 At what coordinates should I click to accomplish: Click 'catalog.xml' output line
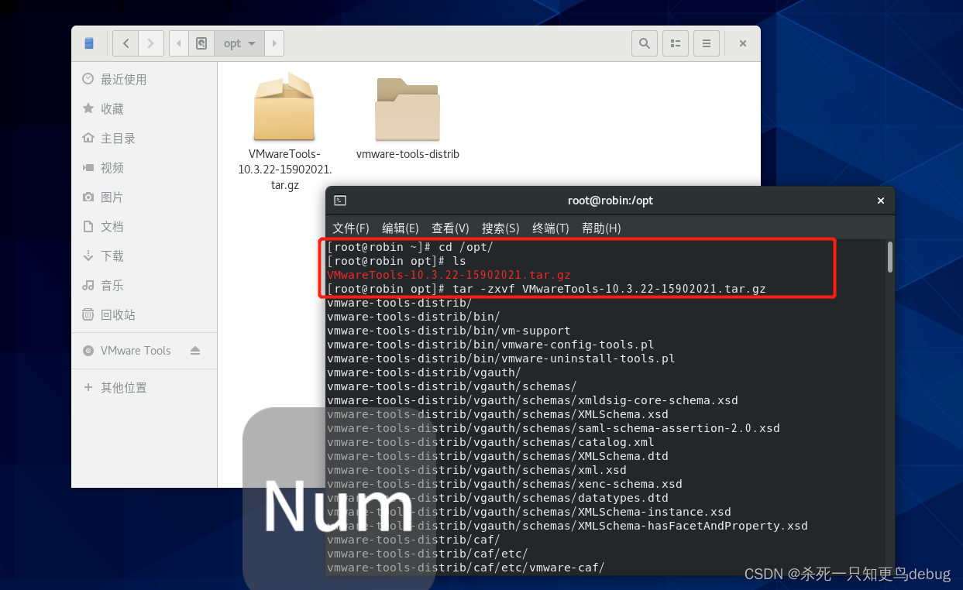pos(490,442)
